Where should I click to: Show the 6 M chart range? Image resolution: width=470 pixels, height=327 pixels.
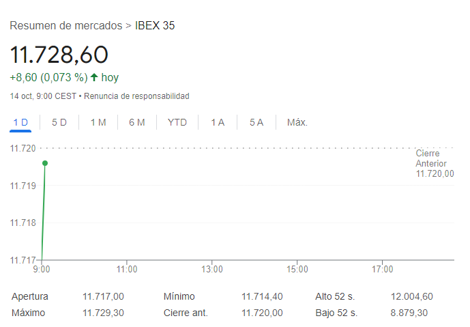pos(137,122)
